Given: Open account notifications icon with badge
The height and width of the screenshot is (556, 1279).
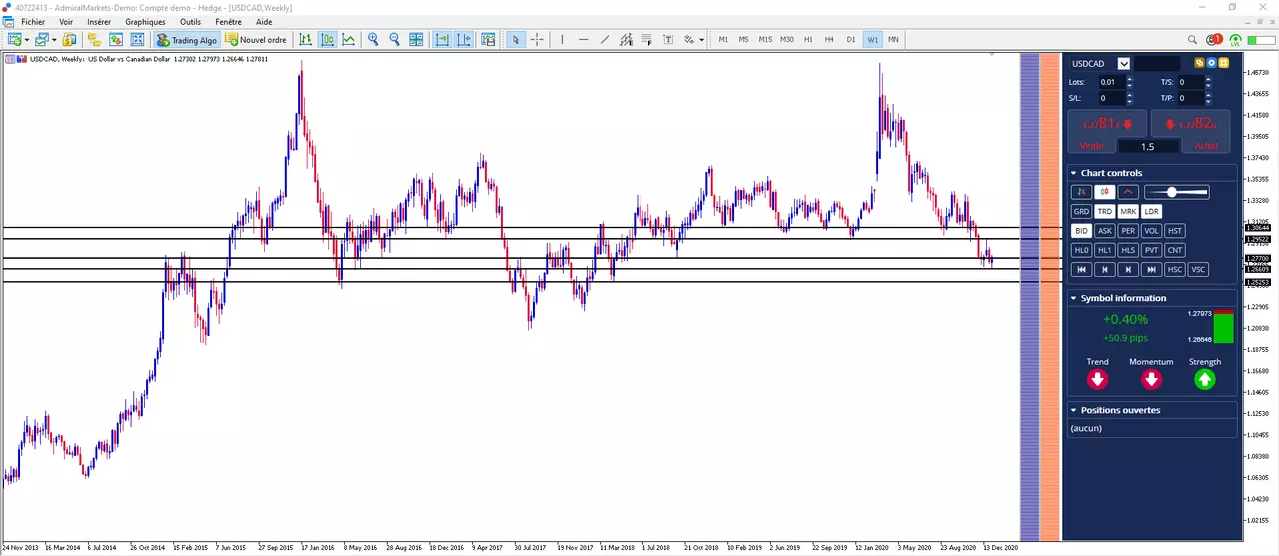Looking at the screenshot, I should coord(1213,40).
